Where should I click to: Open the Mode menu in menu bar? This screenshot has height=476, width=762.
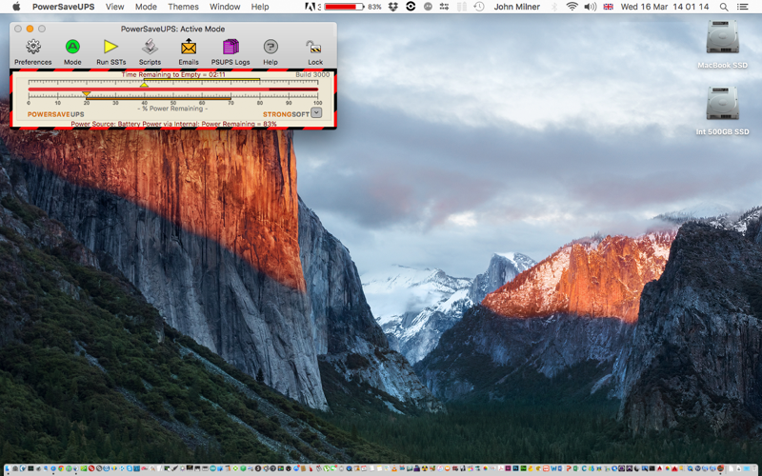click(x=146, y=7)
